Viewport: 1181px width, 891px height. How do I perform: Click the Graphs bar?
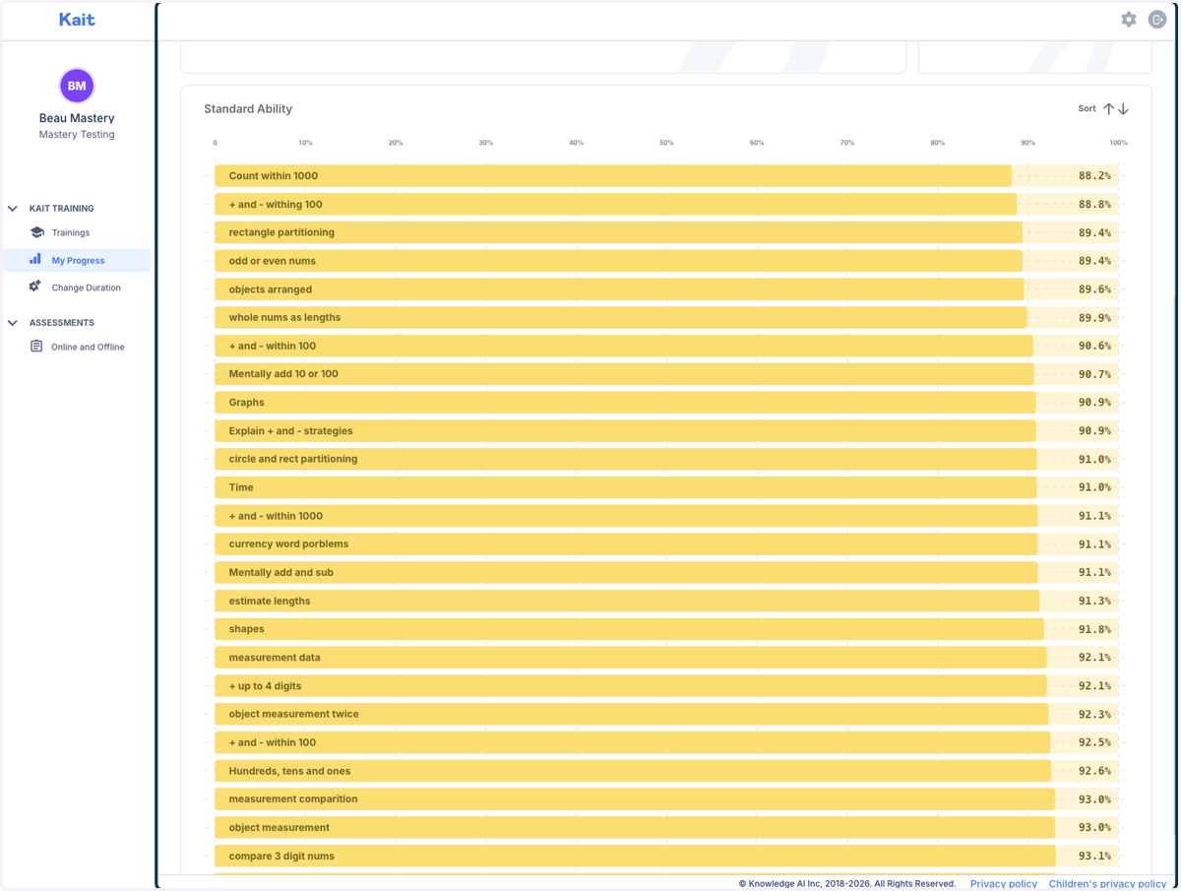[626, 403]
